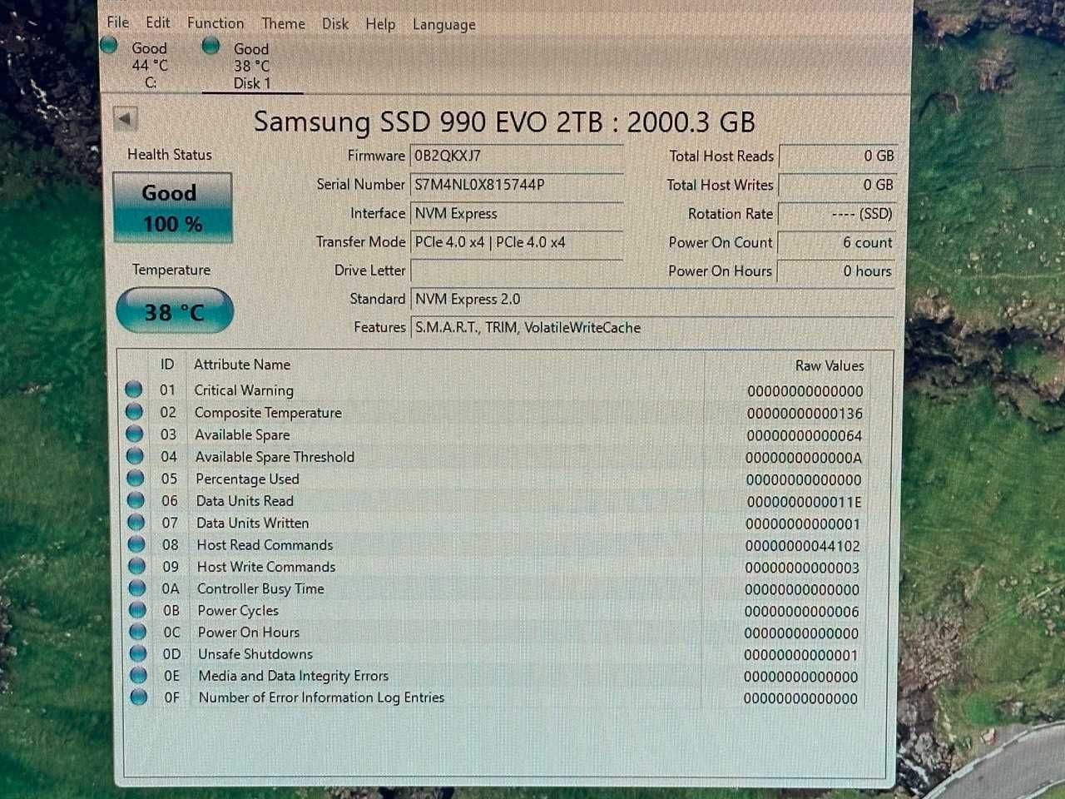
Task: Click raw value 00000000044102
Action: tap(803, 546)
